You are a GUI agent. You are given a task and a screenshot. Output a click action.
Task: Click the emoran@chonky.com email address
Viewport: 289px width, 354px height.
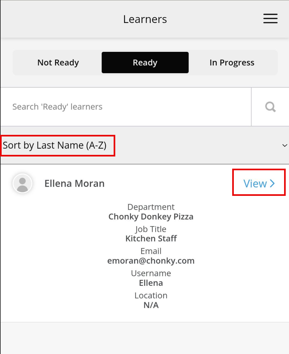151,261
